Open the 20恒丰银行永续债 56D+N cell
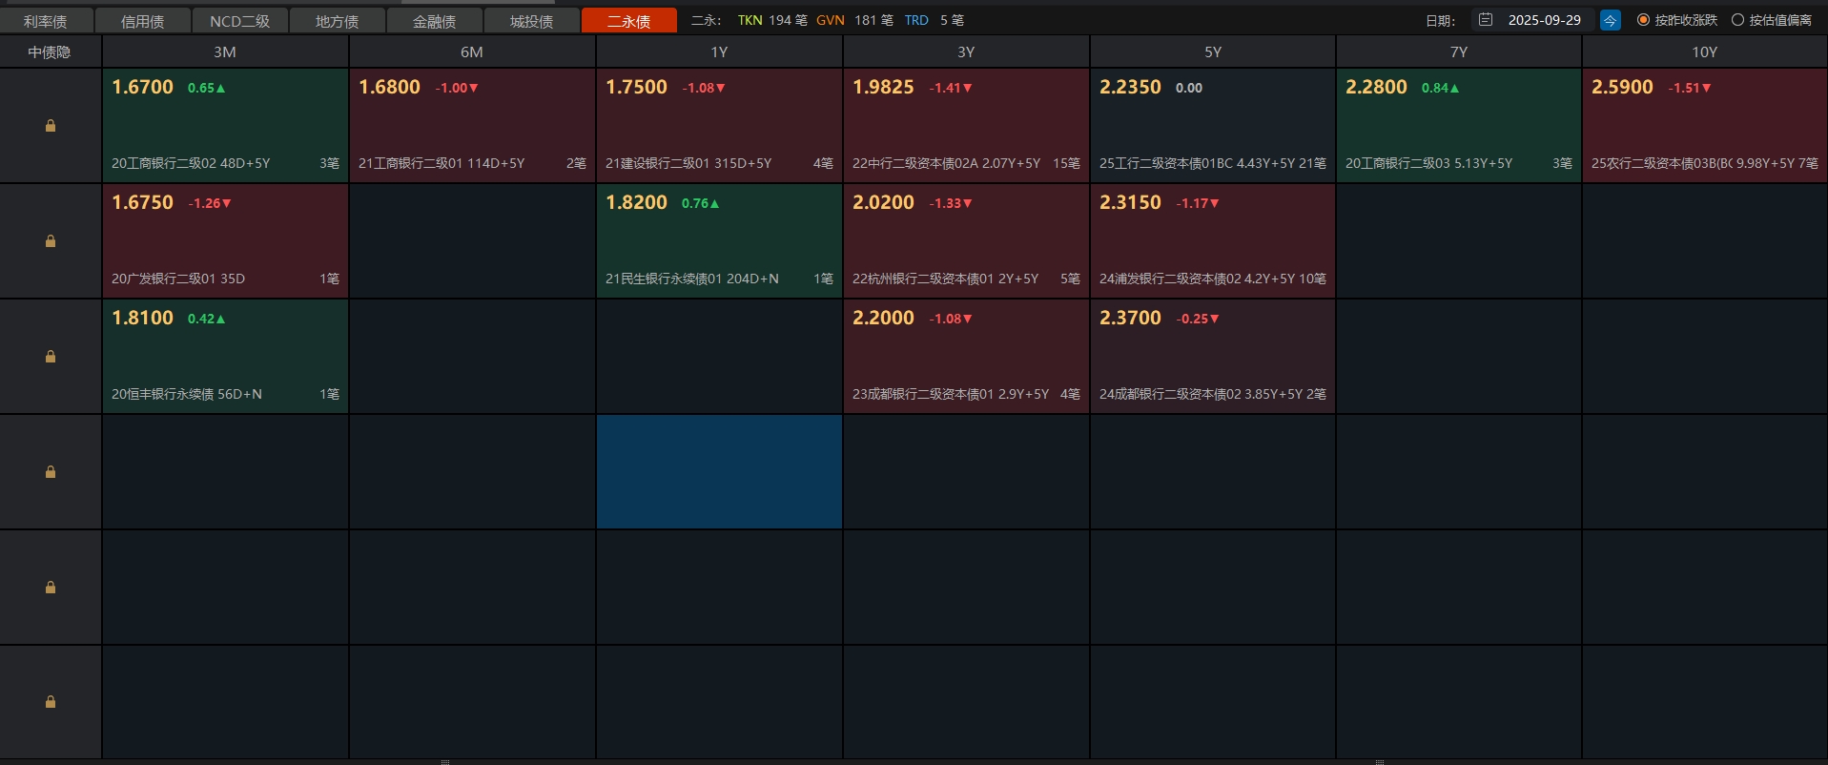 point(225,356)
